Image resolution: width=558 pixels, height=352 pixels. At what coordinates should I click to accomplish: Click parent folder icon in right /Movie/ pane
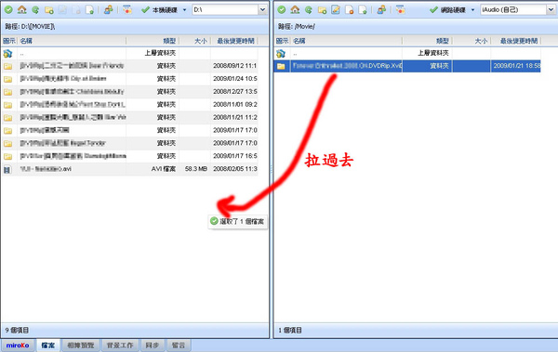coord(281,53)
